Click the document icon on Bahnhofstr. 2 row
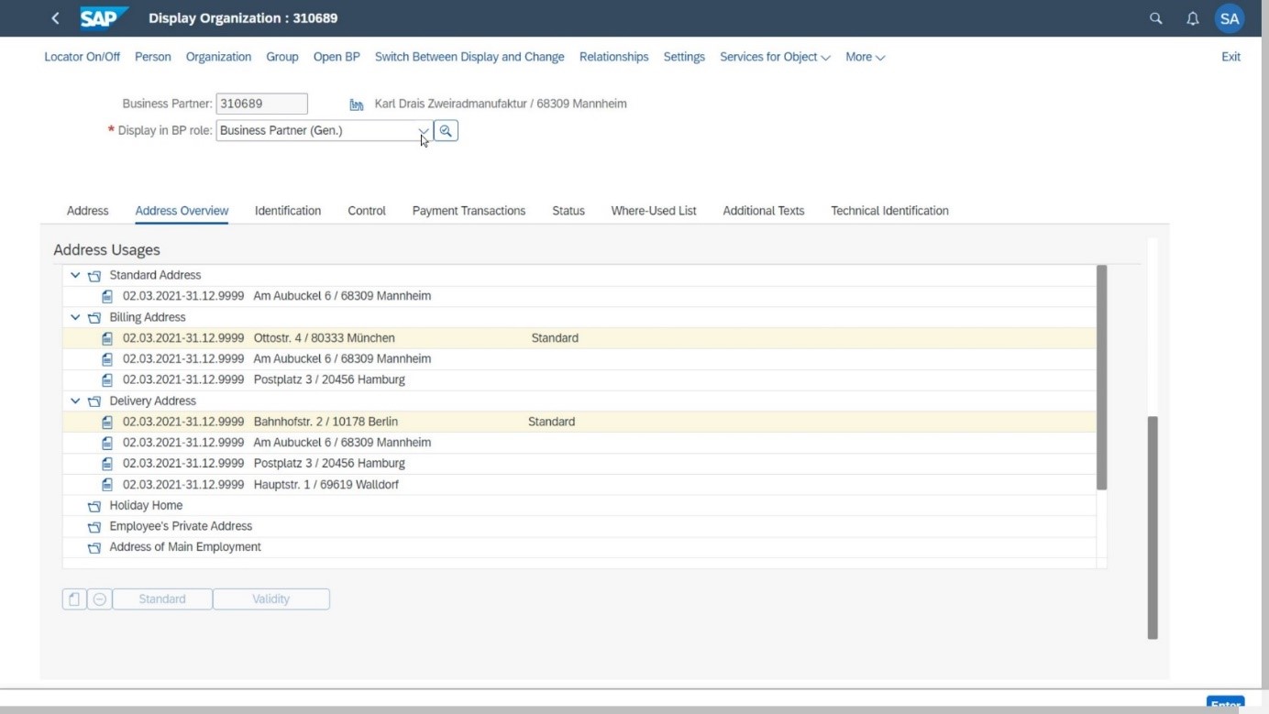Screen dimensions: 1269x714 point(106,422)
